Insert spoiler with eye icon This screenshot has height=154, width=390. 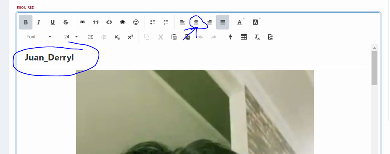[x=122, y=22]
